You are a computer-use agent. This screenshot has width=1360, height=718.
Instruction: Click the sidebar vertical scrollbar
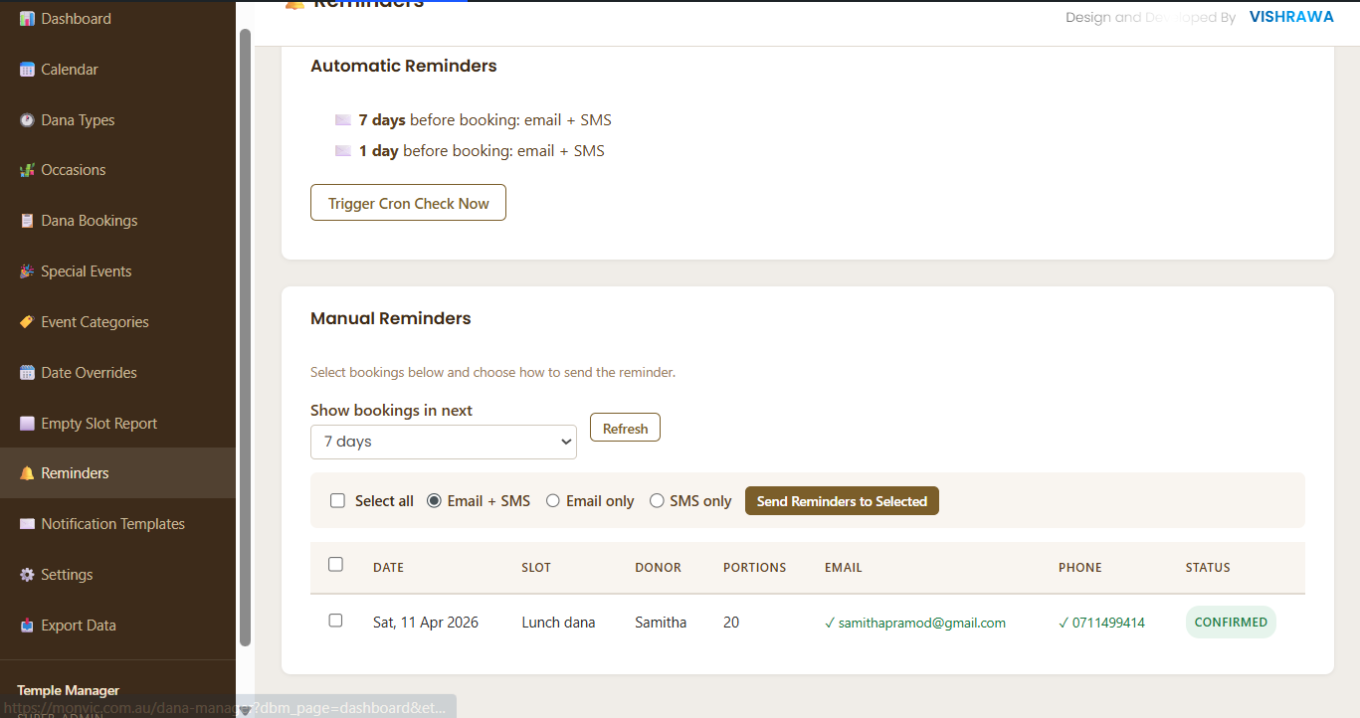pos(245,338)
